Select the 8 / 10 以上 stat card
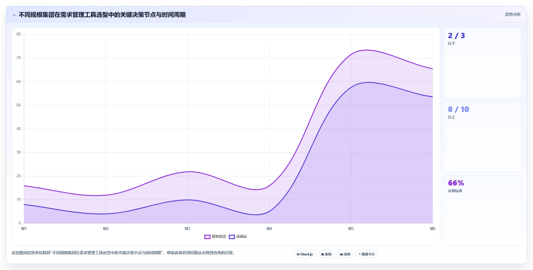 pyautogui.click(x=483, y=137)
